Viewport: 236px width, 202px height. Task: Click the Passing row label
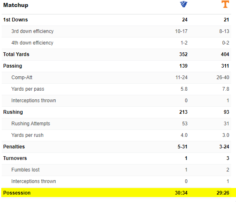coord(13,66)
